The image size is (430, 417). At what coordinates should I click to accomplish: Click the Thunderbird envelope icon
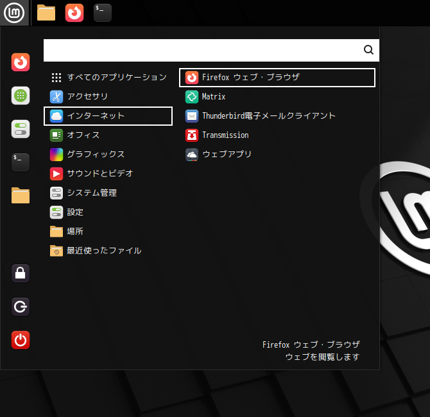coord(192,116)
